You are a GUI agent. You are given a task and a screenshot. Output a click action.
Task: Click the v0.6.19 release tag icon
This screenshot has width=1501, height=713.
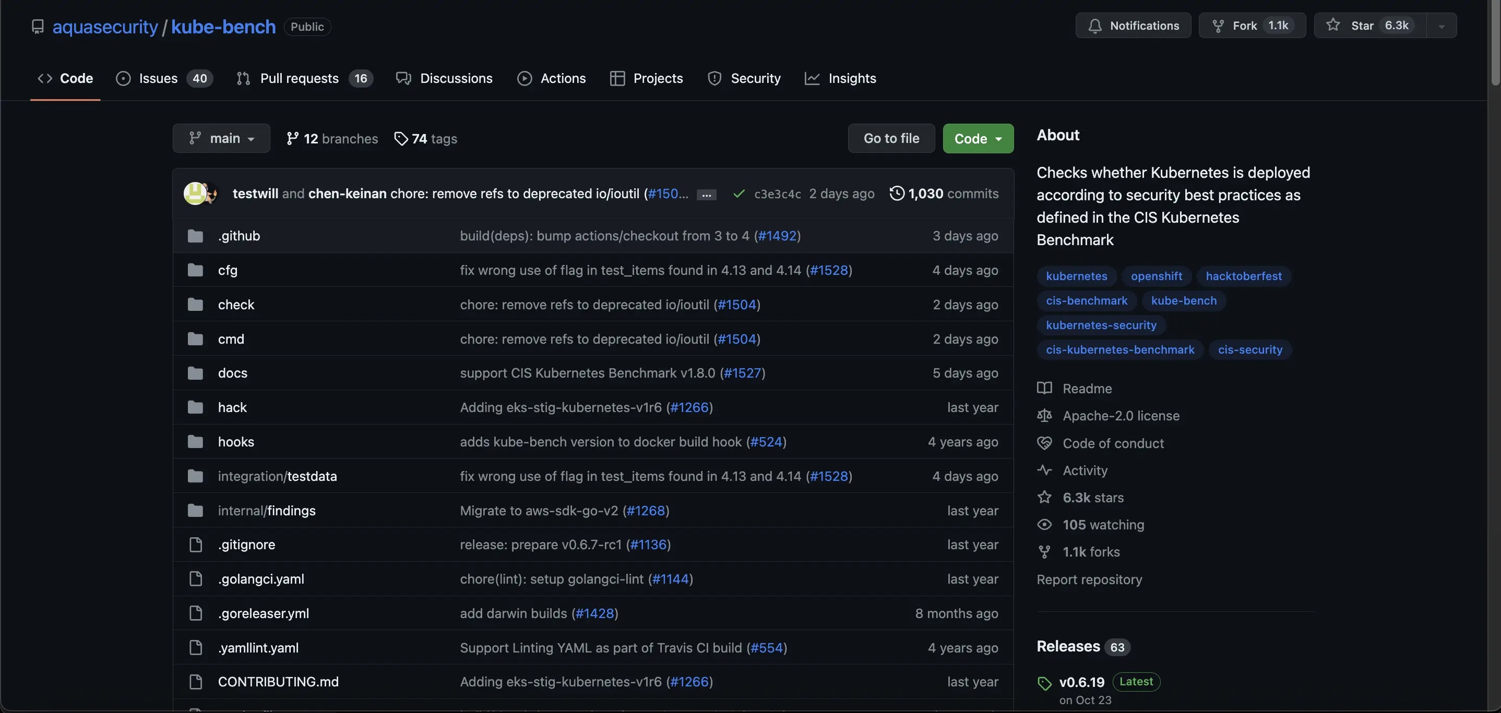(x=1044, y=683)
